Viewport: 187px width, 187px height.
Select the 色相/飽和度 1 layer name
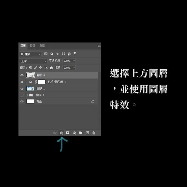57,82
